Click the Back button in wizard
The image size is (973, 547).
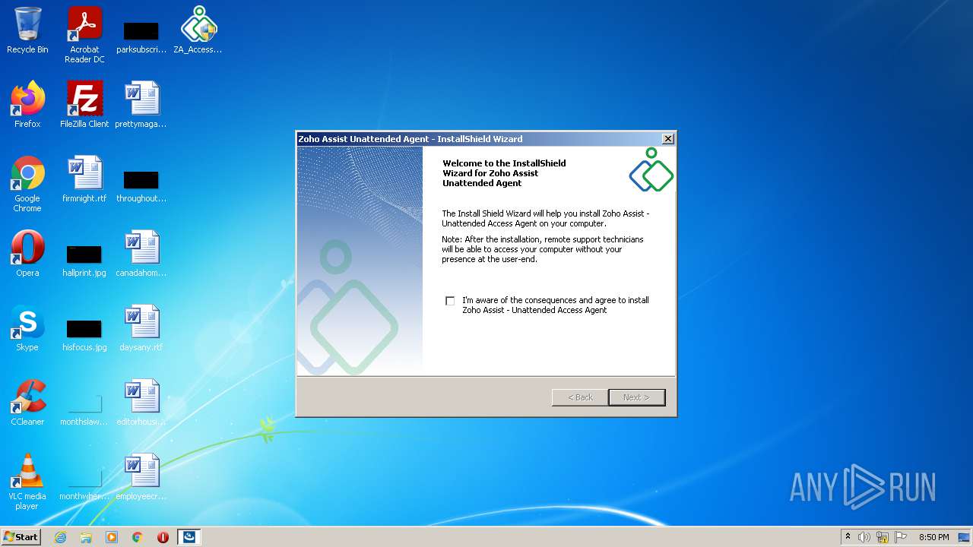pos(580,397)
